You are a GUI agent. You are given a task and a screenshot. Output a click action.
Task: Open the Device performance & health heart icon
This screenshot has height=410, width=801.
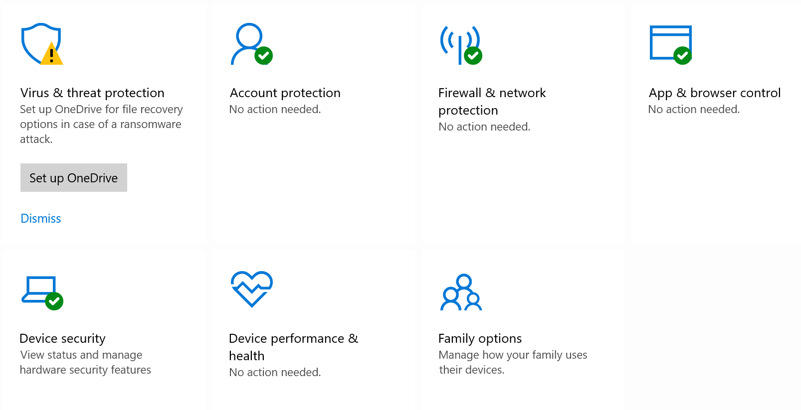[x=251, y=289]
